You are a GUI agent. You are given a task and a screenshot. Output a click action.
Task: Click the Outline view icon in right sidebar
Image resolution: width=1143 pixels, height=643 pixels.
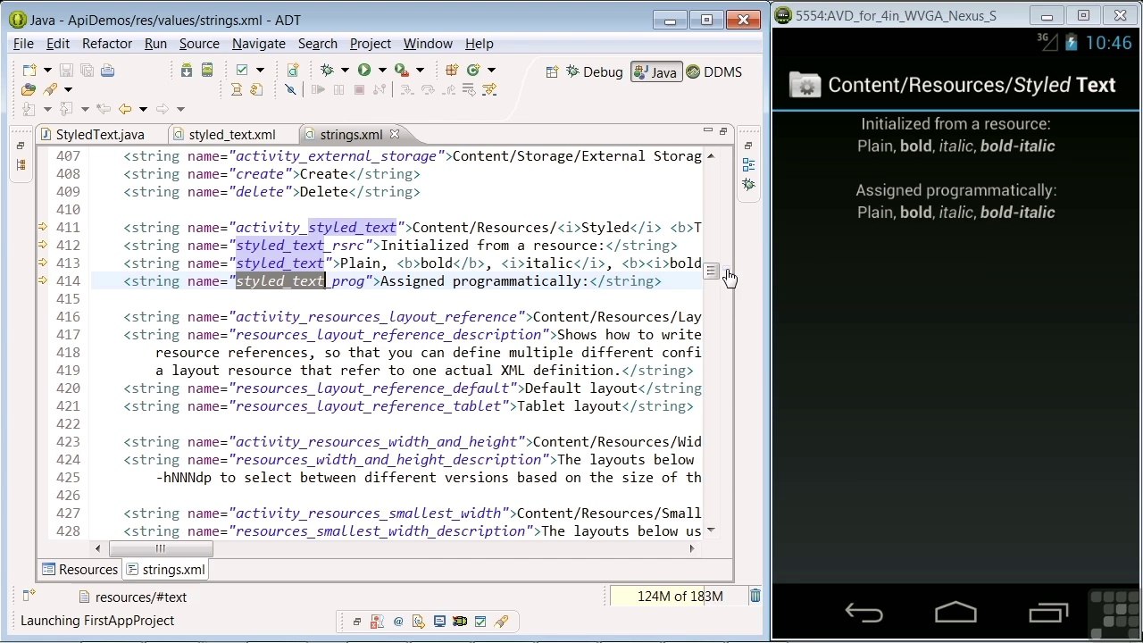pyautogui.click(x=748, y=165)
